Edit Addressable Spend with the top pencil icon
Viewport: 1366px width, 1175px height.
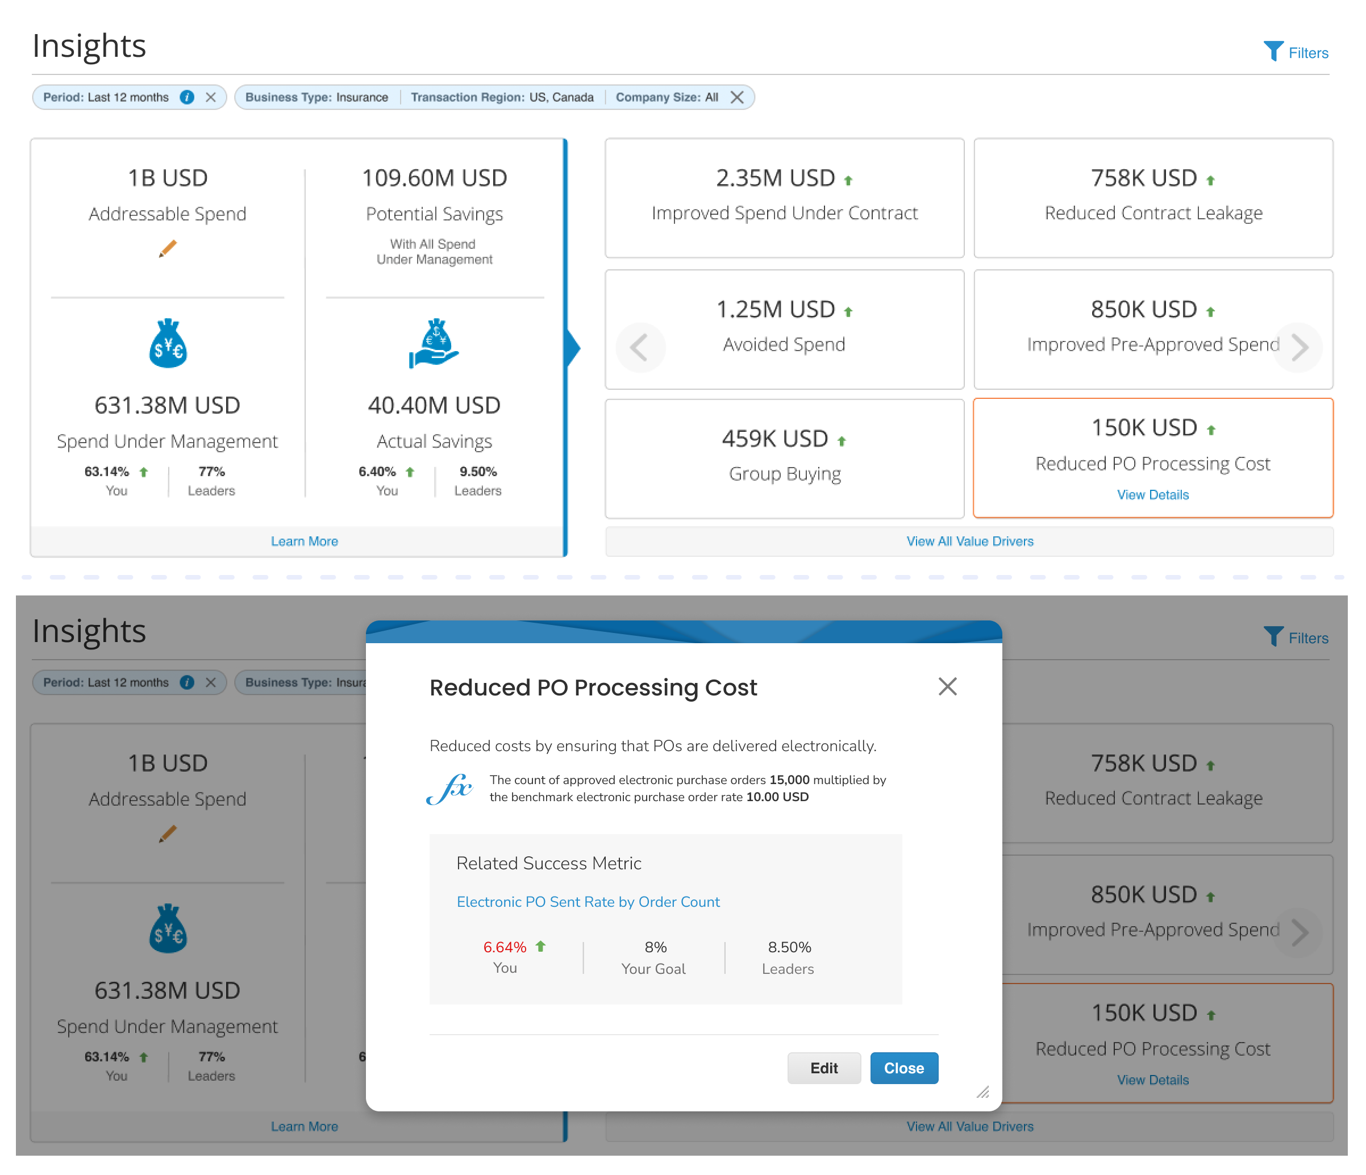tap(168, 249)
